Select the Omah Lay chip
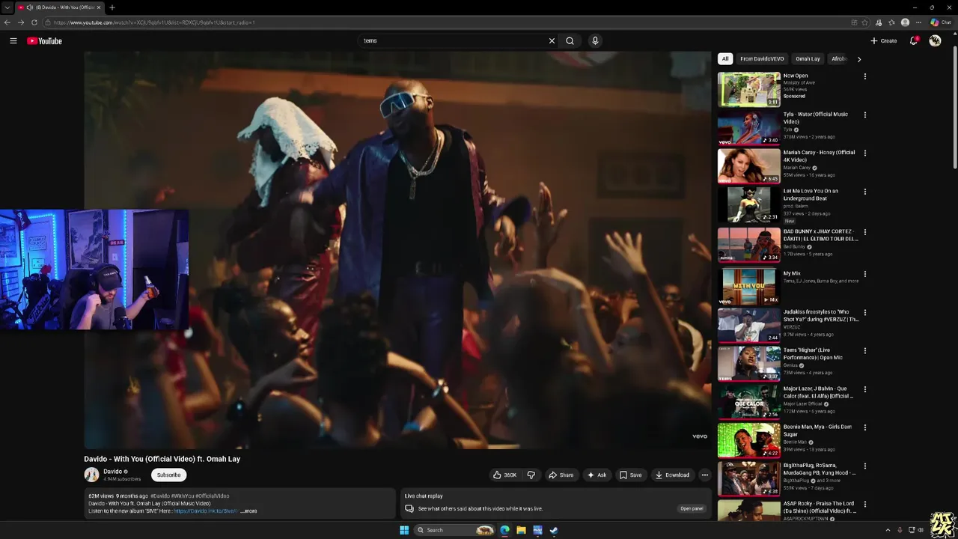The image size is (958, 539). click(x=808, y=58)
